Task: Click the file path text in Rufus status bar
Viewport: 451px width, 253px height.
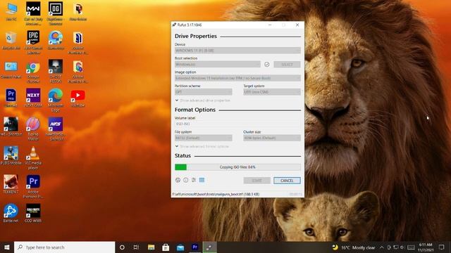Action: (x=216, y=194)
